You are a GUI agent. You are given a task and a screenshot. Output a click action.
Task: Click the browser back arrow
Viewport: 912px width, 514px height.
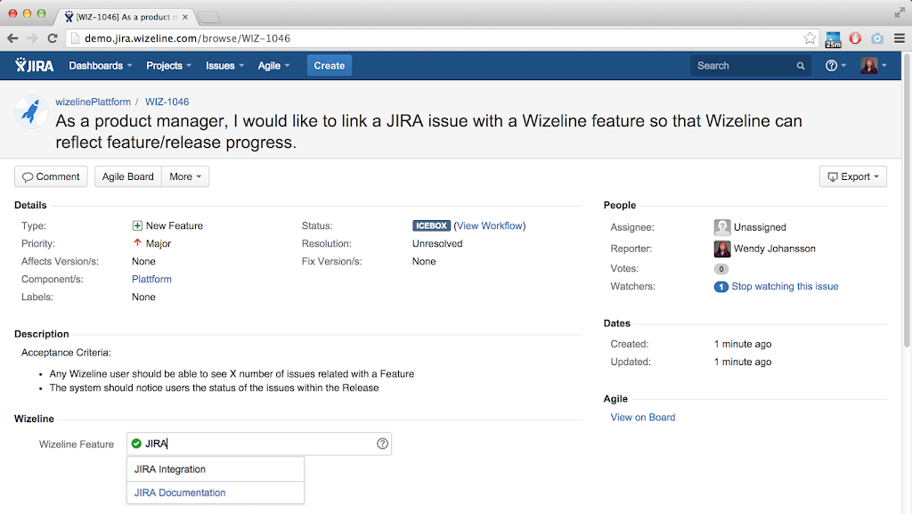12,38
